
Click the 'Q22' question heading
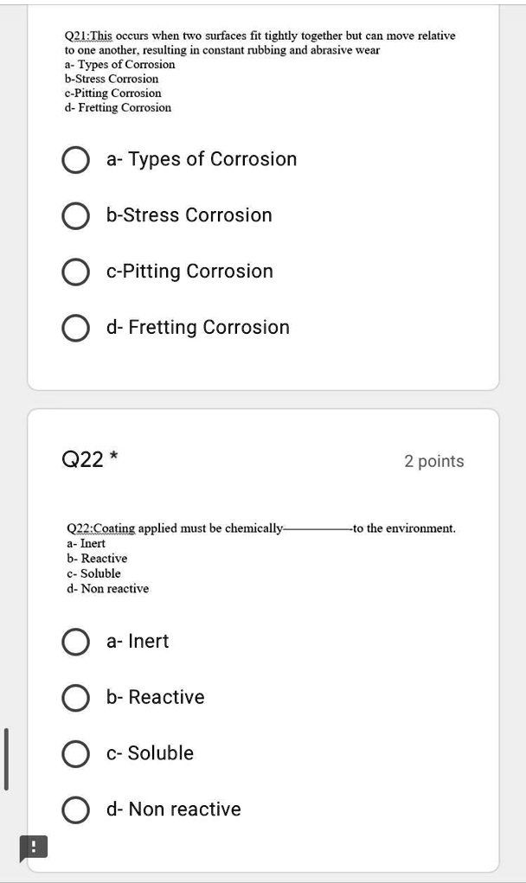83,461
